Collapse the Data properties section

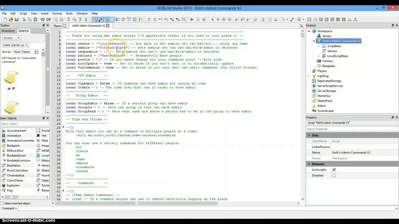pyautogui.click(x=309, y=136)
